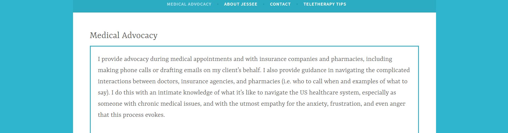Click the phrase "I provide advocacy"
This screenshot has width=508, height=133.
coord(123,59)
